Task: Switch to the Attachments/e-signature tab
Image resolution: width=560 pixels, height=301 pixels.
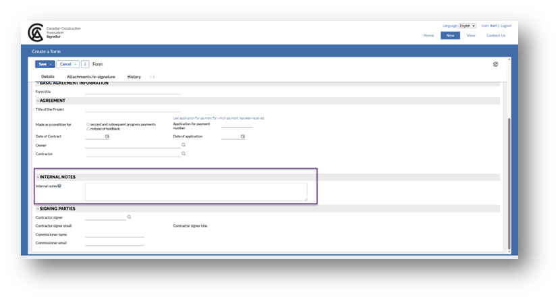Action: 91,77
